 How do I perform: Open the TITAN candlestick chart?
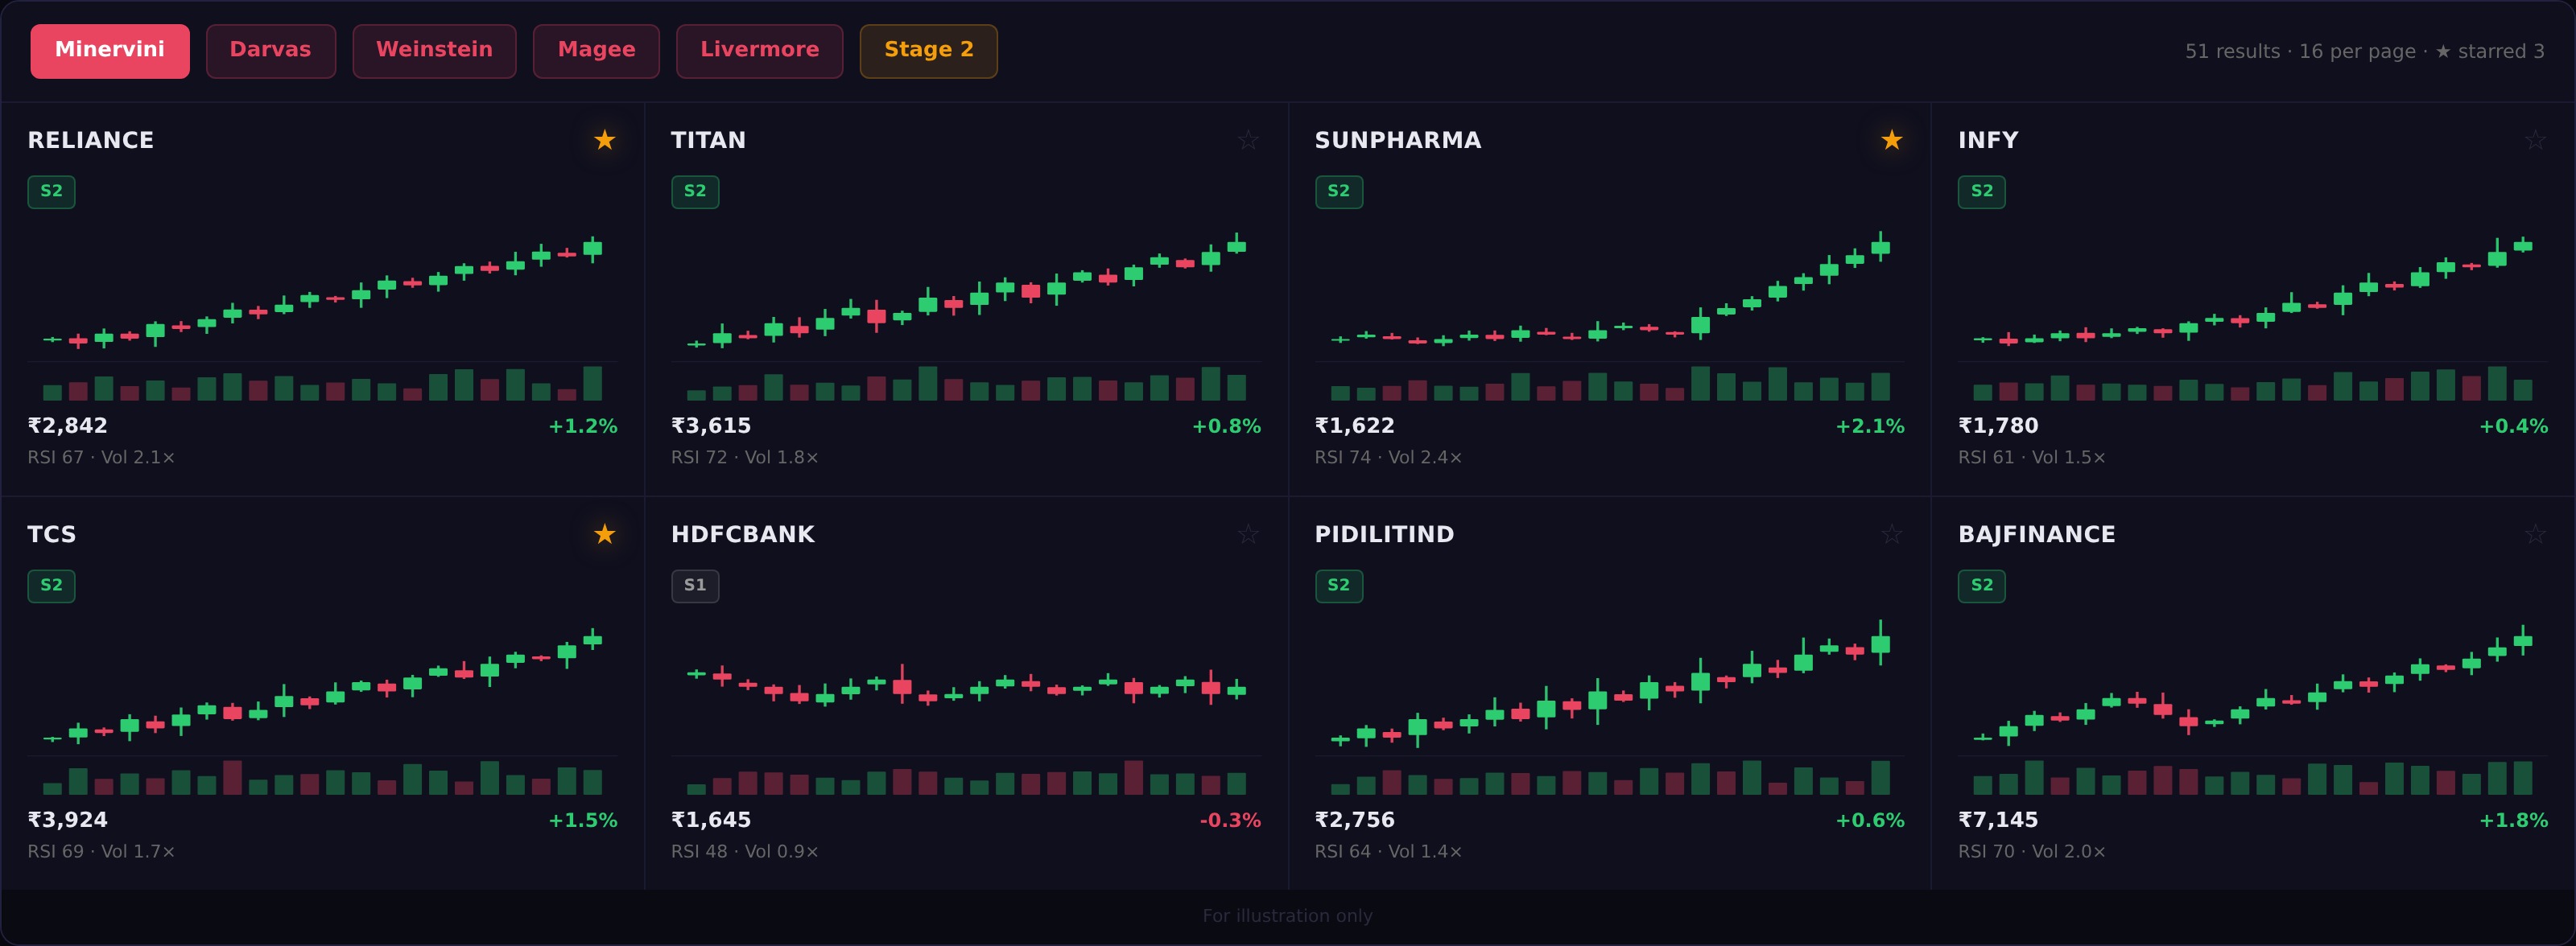966,313
